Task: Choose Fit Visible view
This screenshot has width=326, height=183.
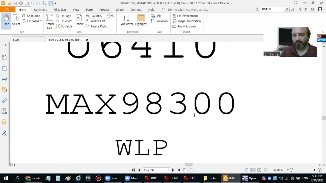Action: 64,26
